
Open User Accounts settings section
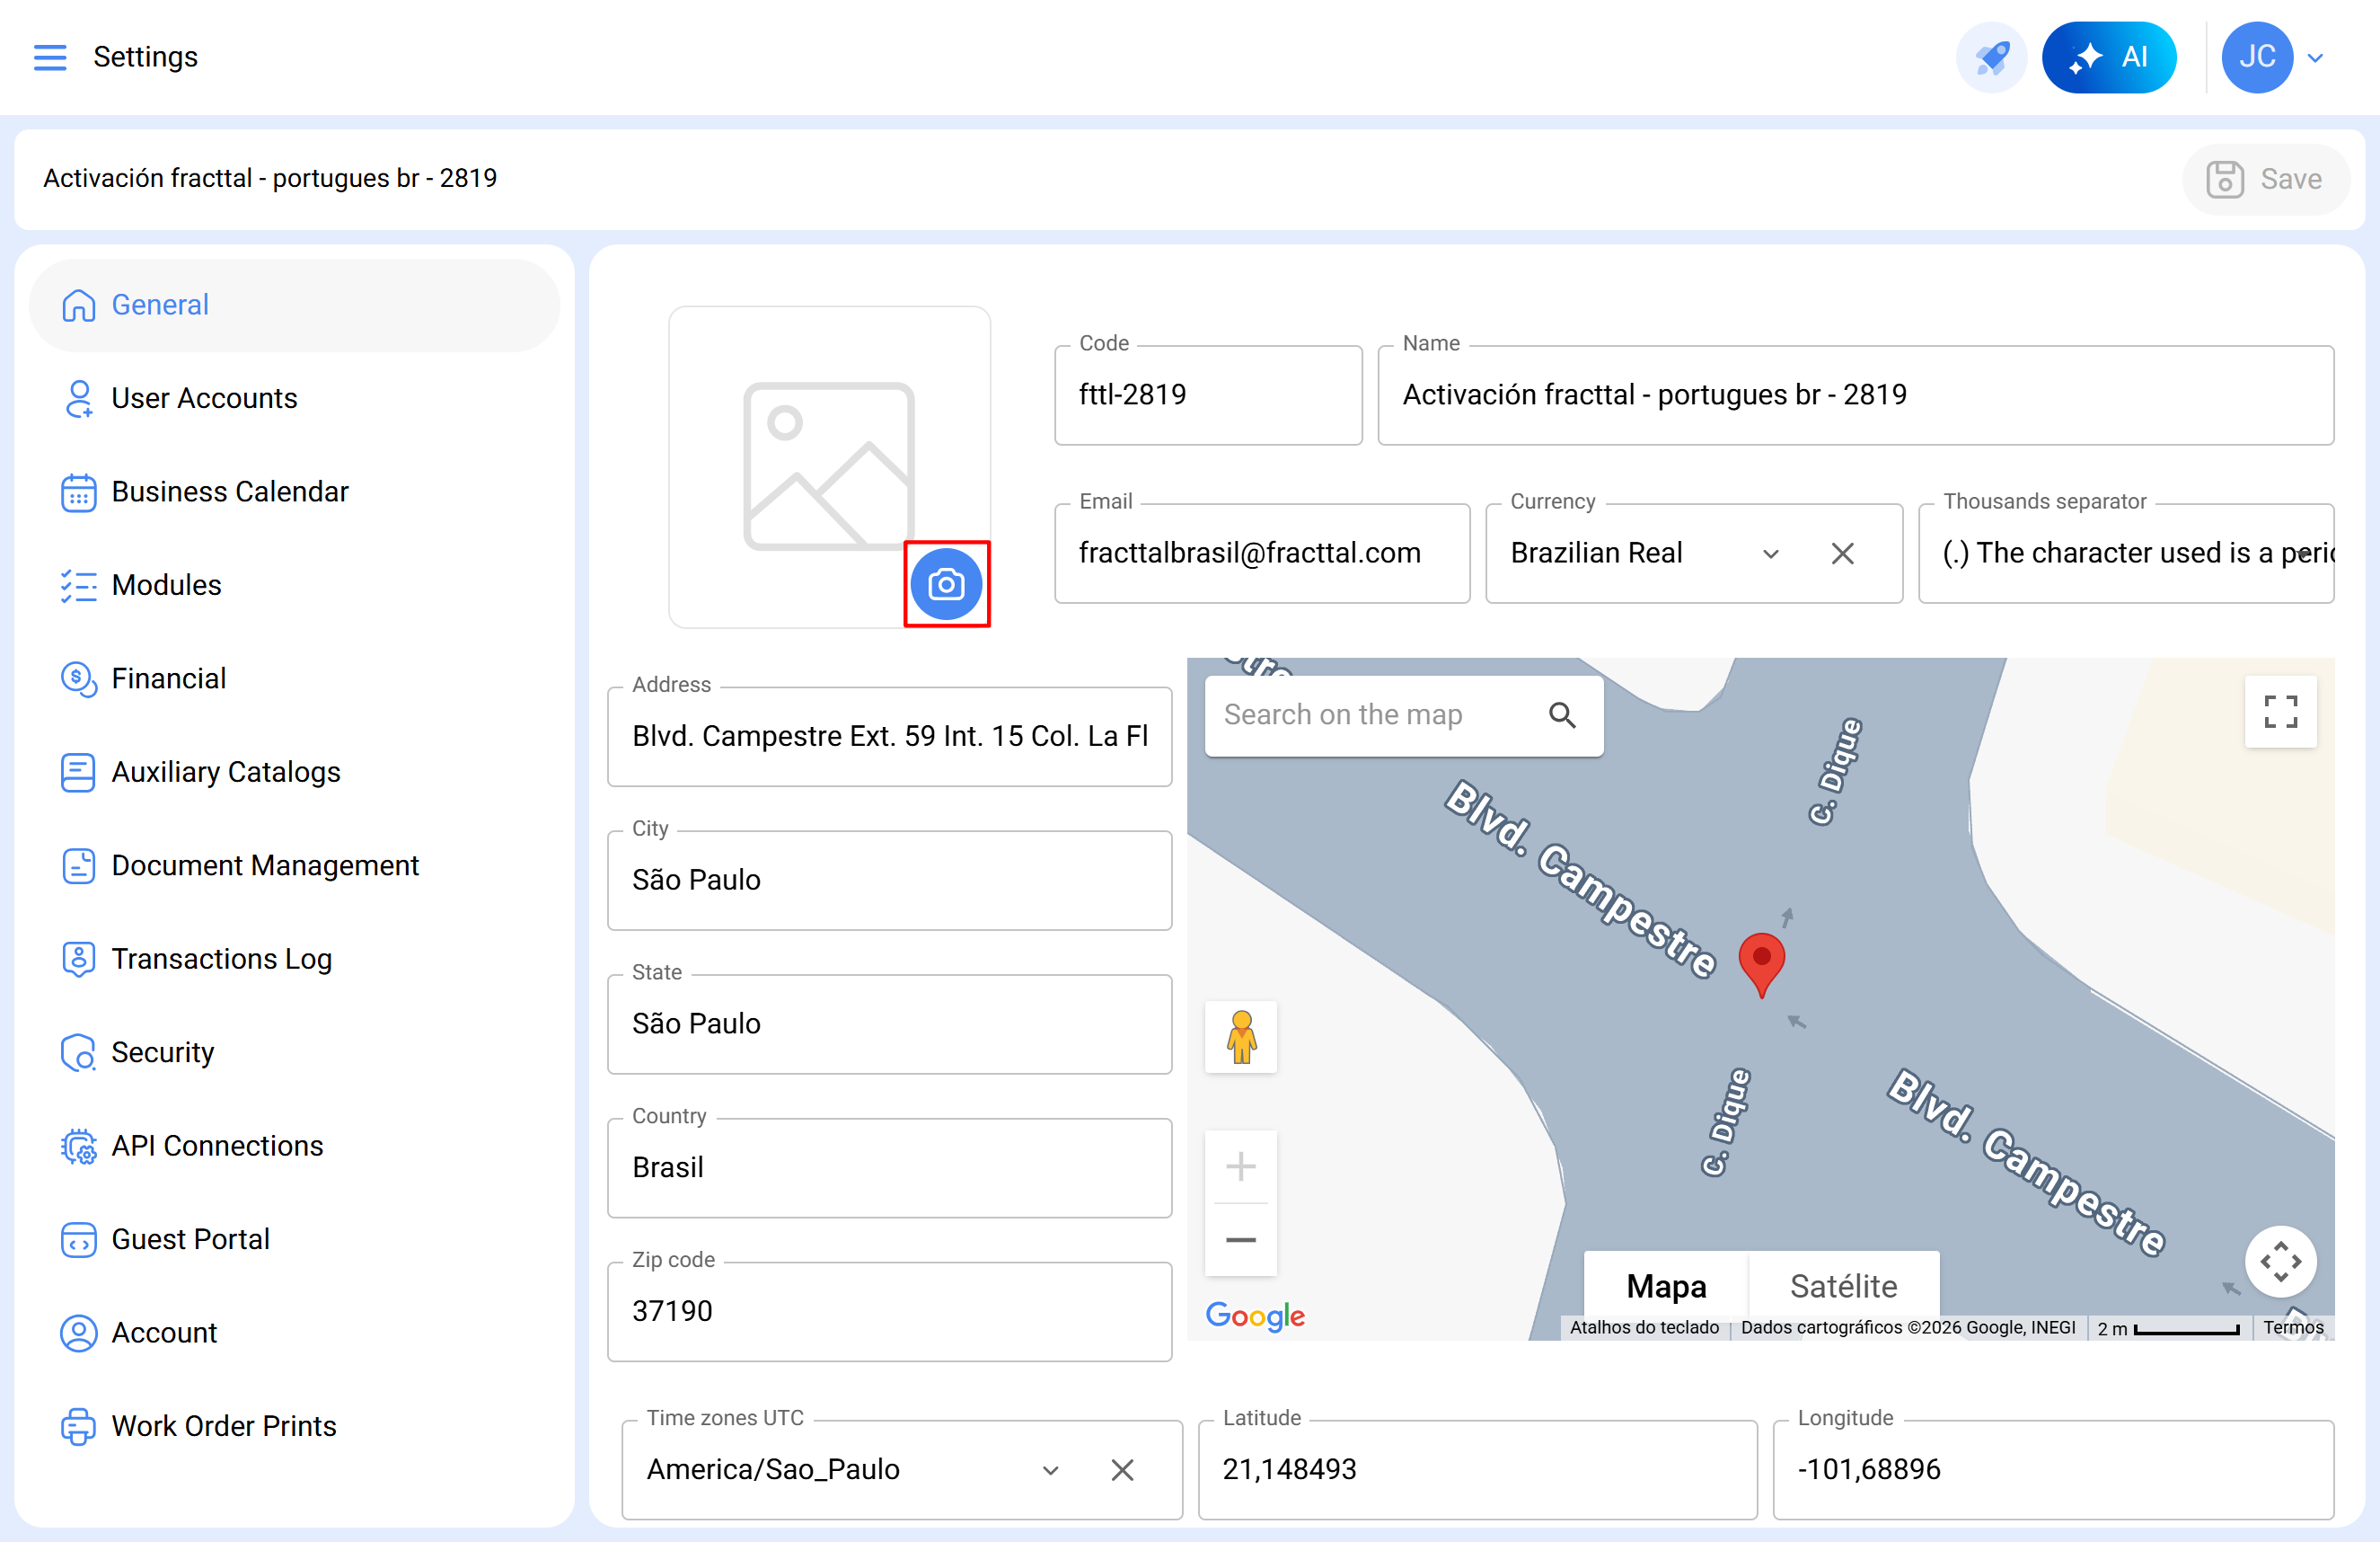coord(204,398)
